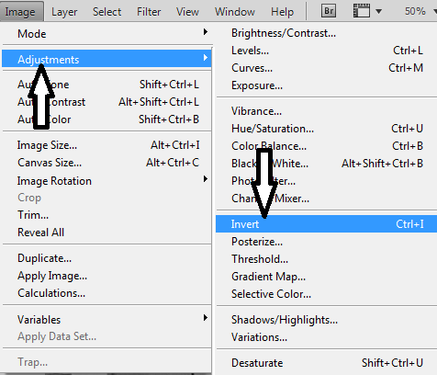Screen dimensions: 437x375
Task: Open Levels adjustment
Action: pos(326,51)
